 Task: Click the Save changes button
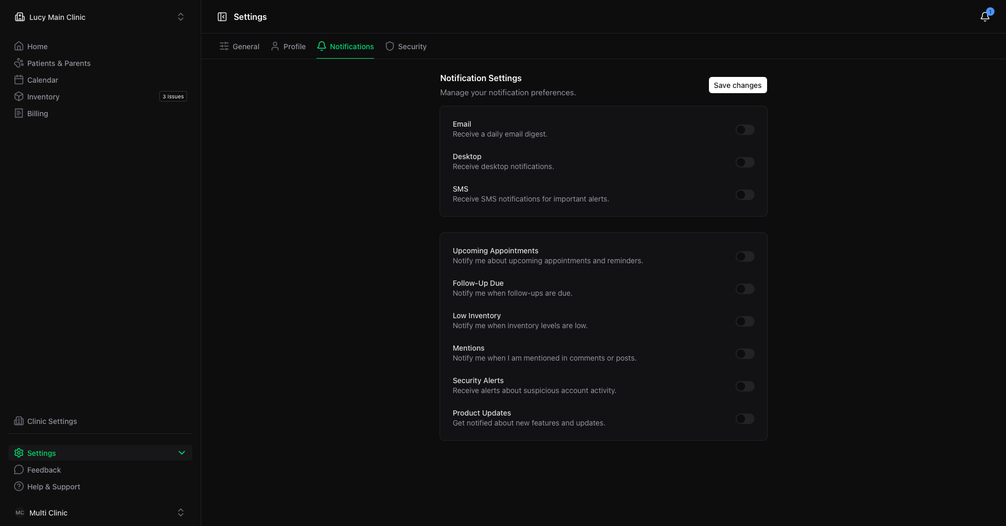pyautogui.click(x=738, y=85)
